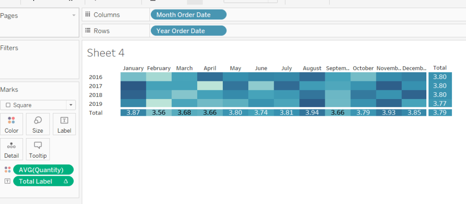Image resolution: width=466 pixels, height=204 pixels.
Task: Click the Rows shelf icon
Action: [88, 31]
